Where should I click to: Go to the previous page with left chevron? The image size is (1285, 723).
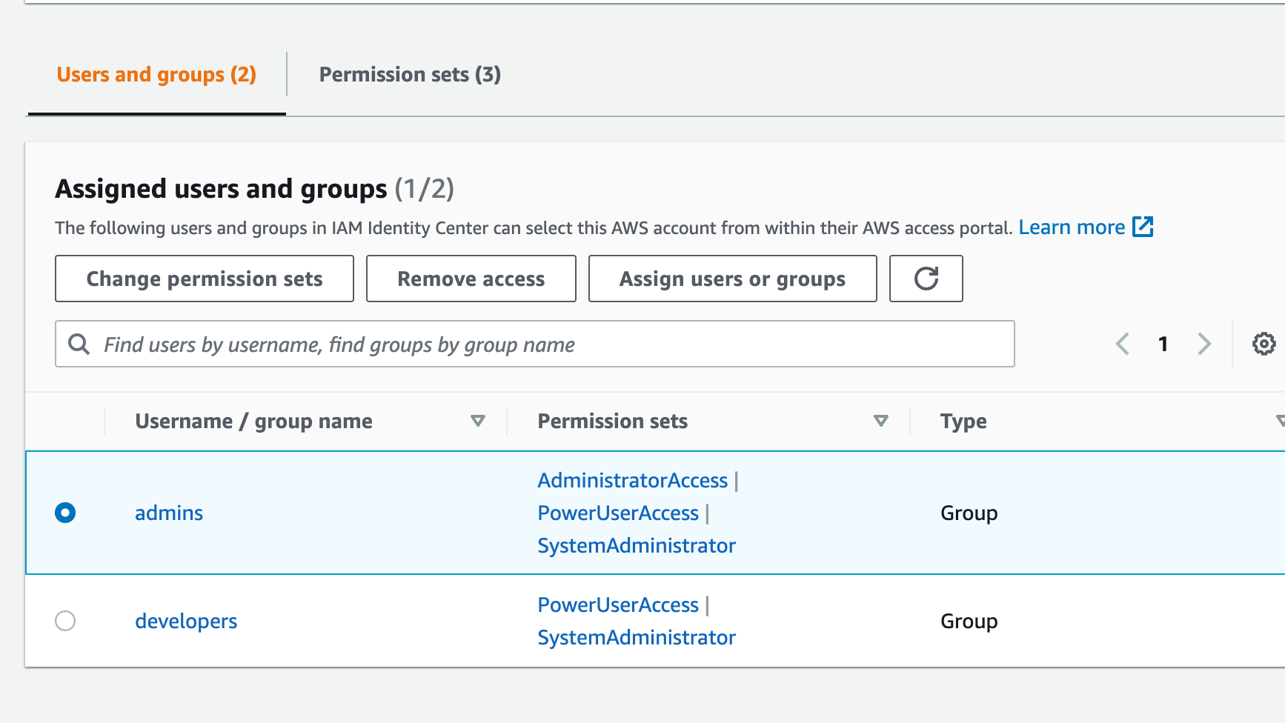tap(1123, 344)
